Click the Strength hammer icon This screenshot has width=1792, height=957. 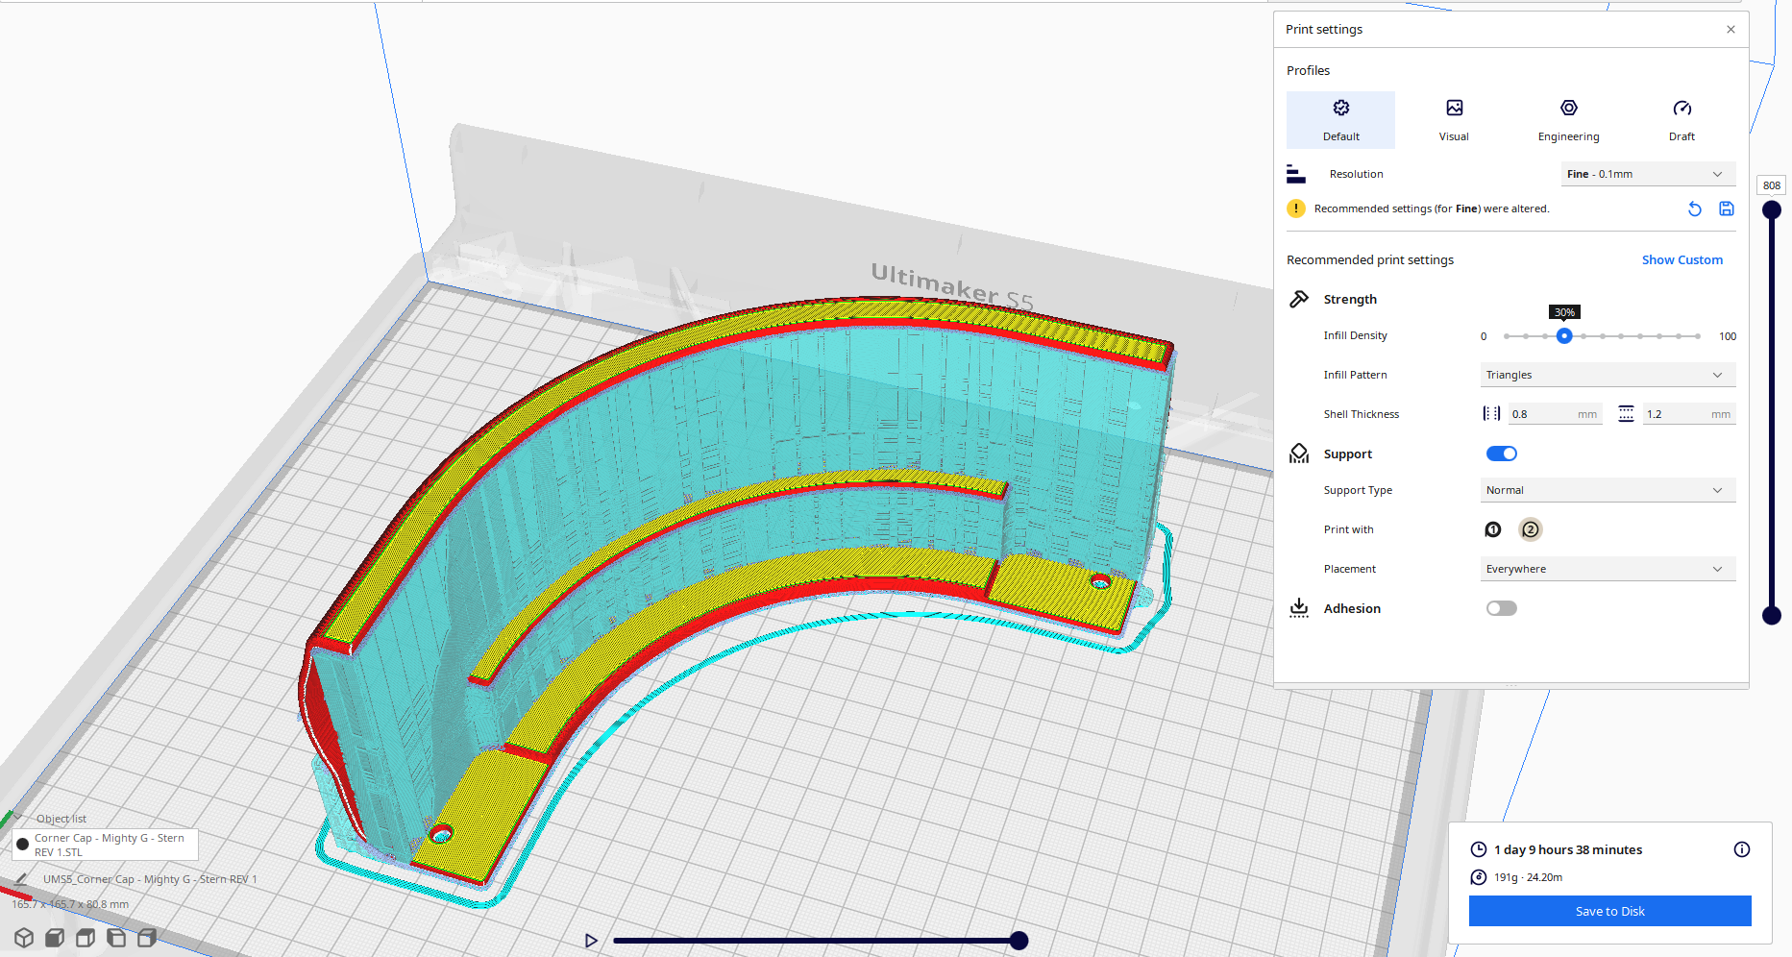1299,299
